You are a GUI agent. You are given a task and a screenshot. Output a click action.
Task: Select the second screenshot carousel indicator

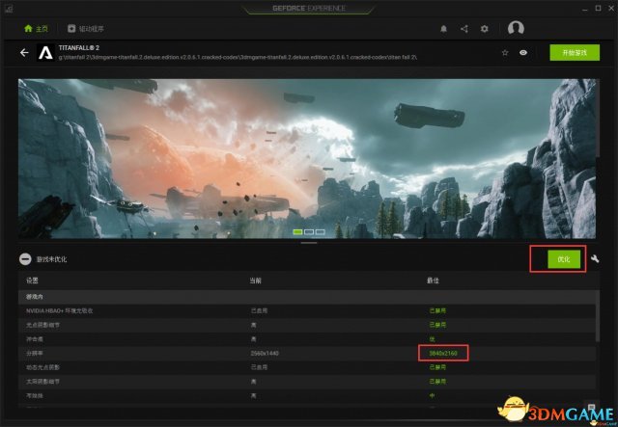309,232
